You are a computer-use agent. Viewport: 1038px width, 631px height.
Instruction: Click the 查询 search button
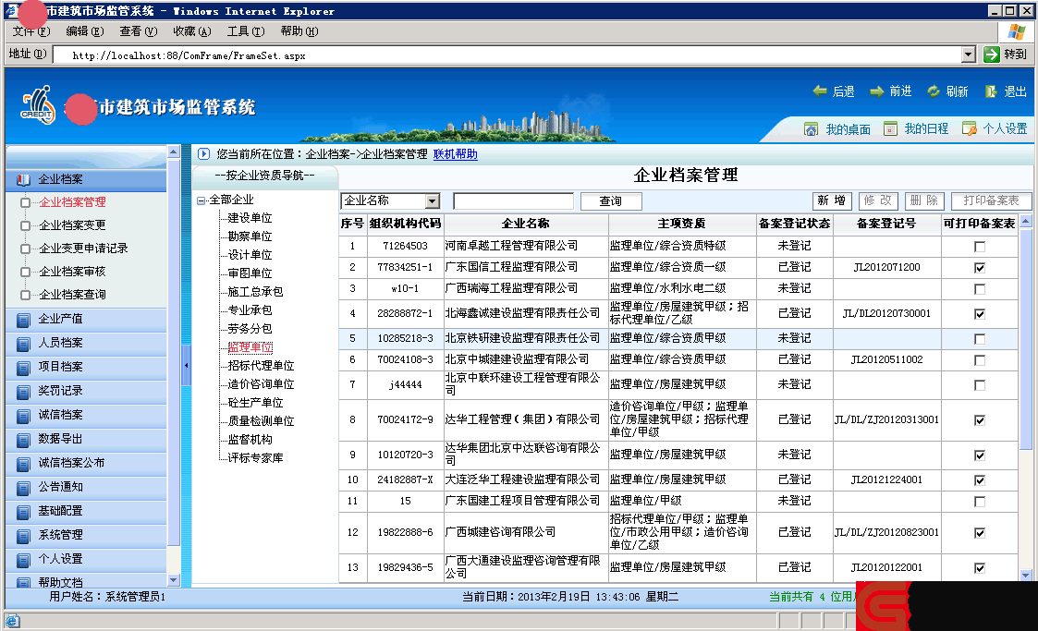[x=611, y=201]
